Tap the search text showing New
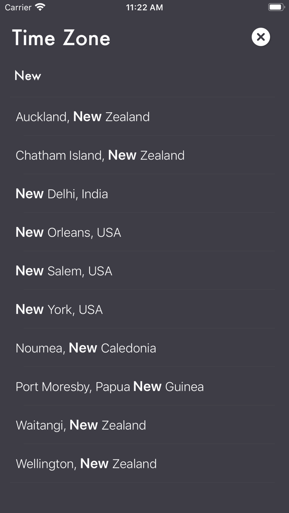The height and width of the screenshot is (513, 289). (x=28, y=75)
